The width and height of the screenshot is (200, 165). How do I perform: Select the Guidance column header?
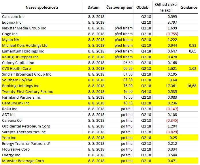pyautogui.click(x=189, y=7)
